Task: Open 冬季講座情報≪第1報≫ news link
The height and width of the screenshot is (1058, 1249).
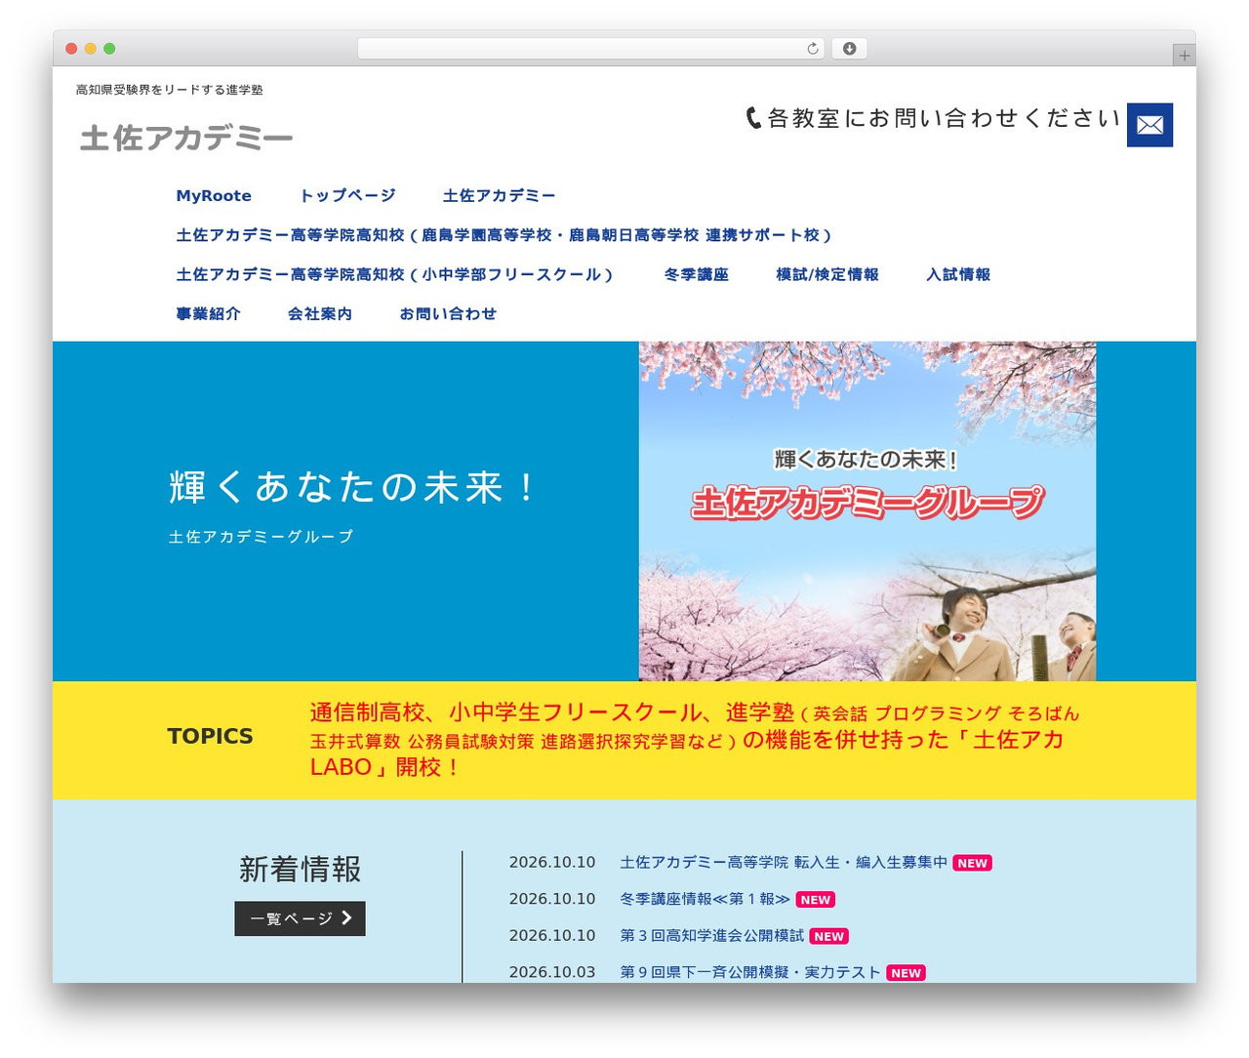Action: pyautogui.click(x=705, y=899)
